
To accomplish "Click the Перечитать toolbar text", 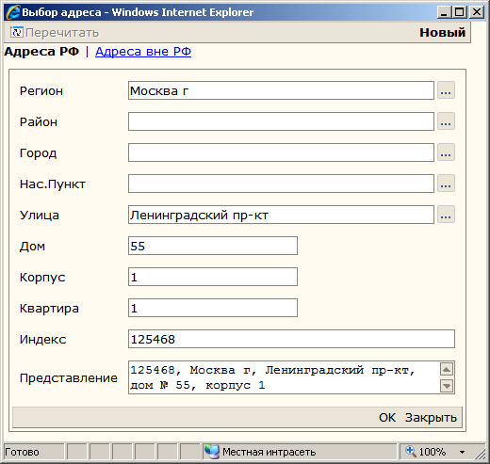I will click(62, 33).
